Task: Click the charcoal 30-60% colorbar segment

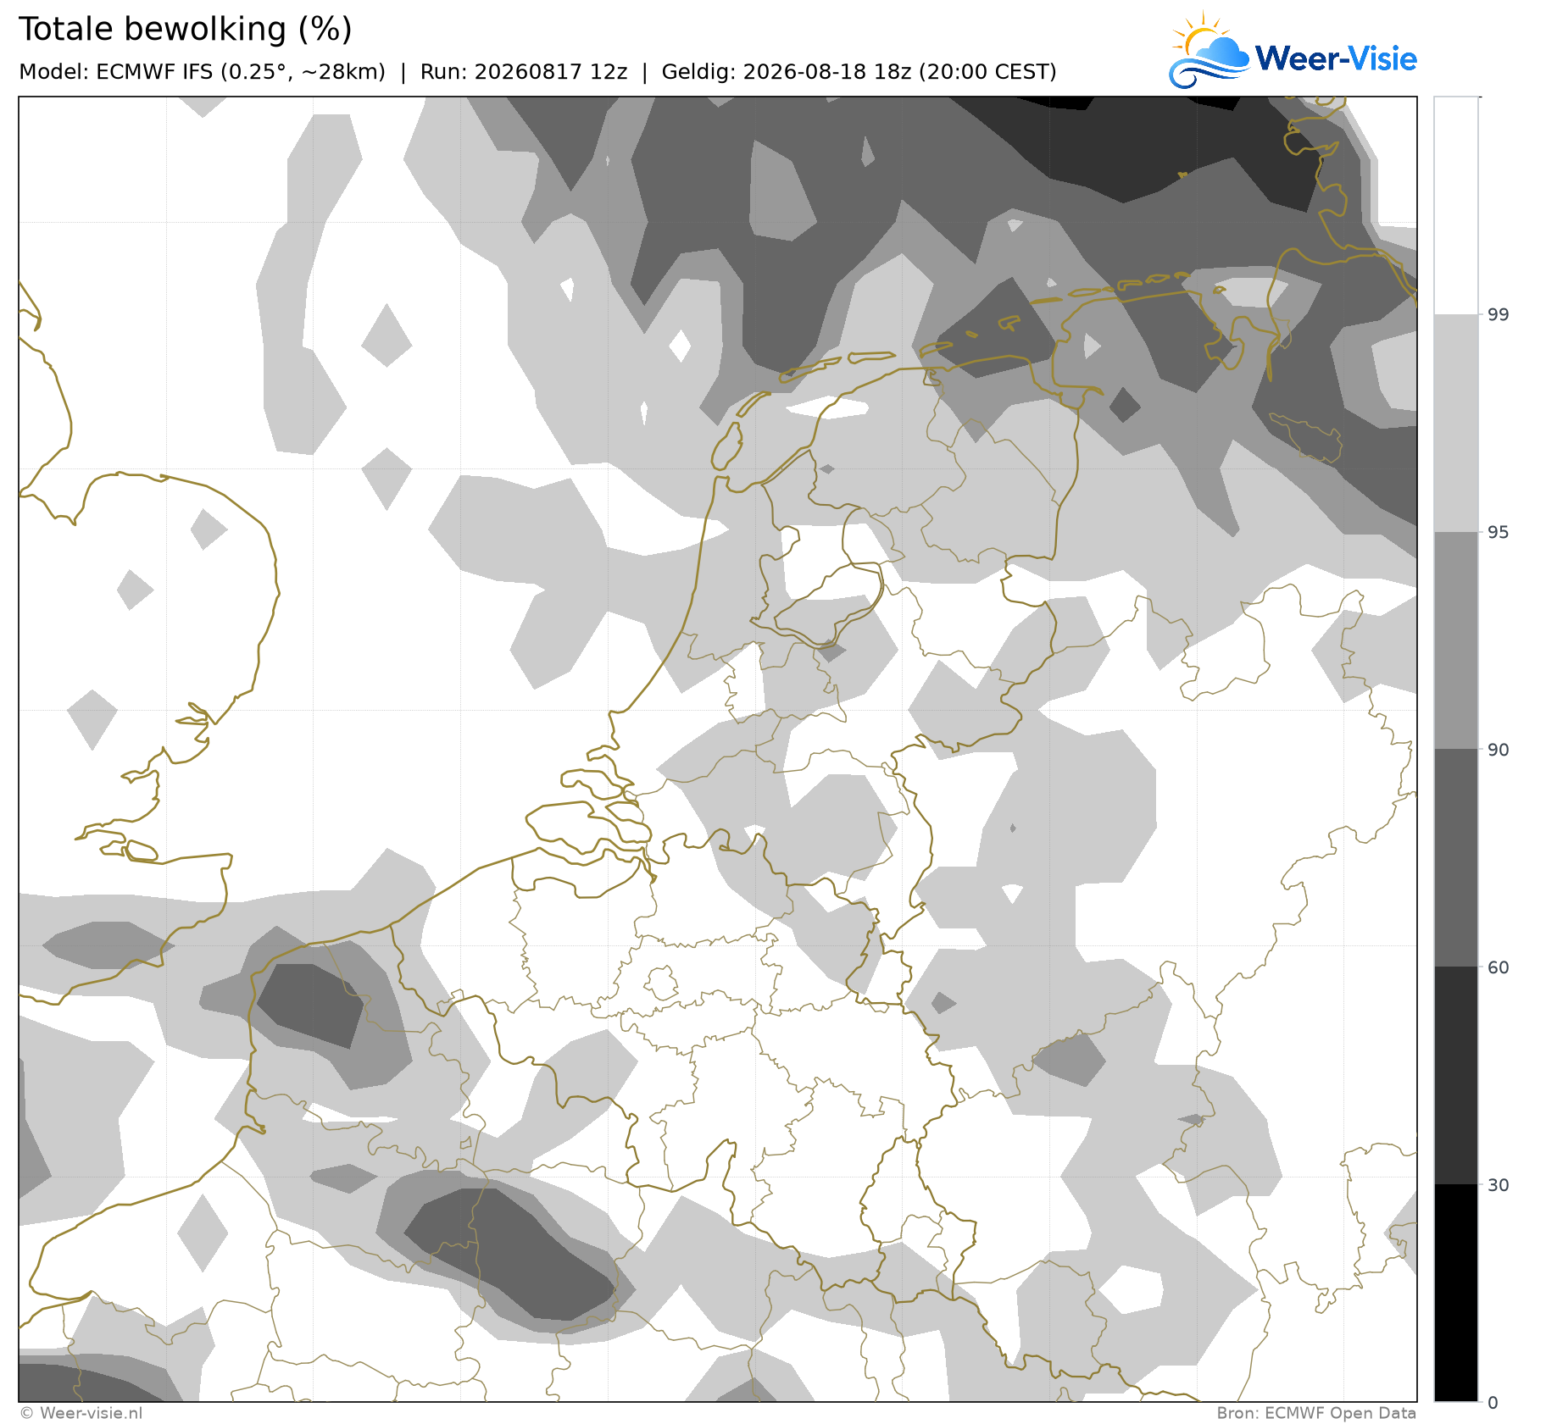Action: pos(1456,1076)
